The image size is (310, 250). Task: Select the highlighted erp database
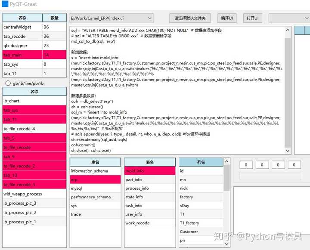(x=95, y=179)
